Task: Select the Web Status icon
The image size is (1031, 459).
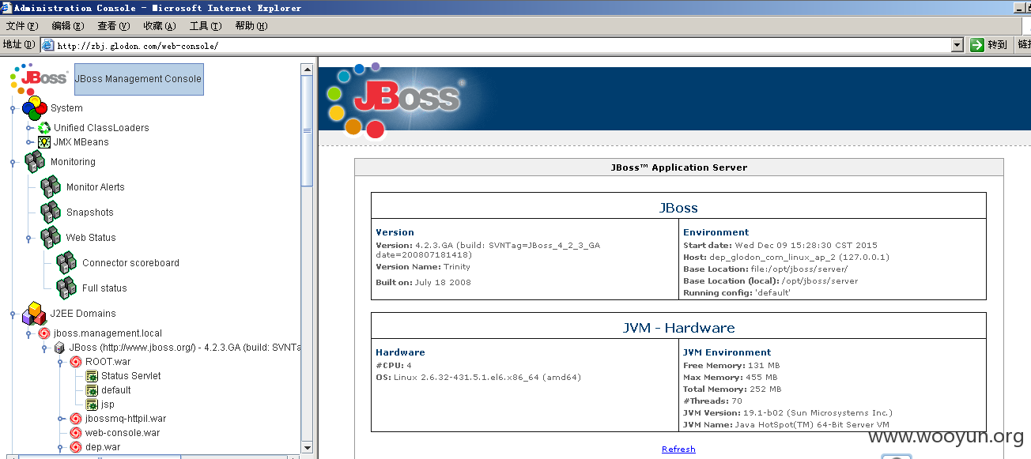Action: pyautogui.click(x=51, y=238)
